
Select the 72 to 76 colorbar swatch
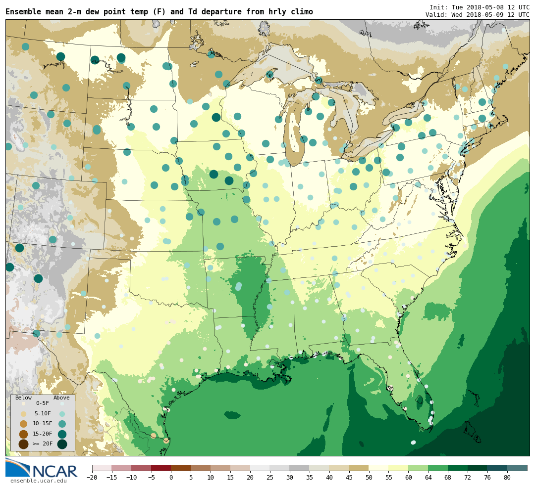[477, 468]
